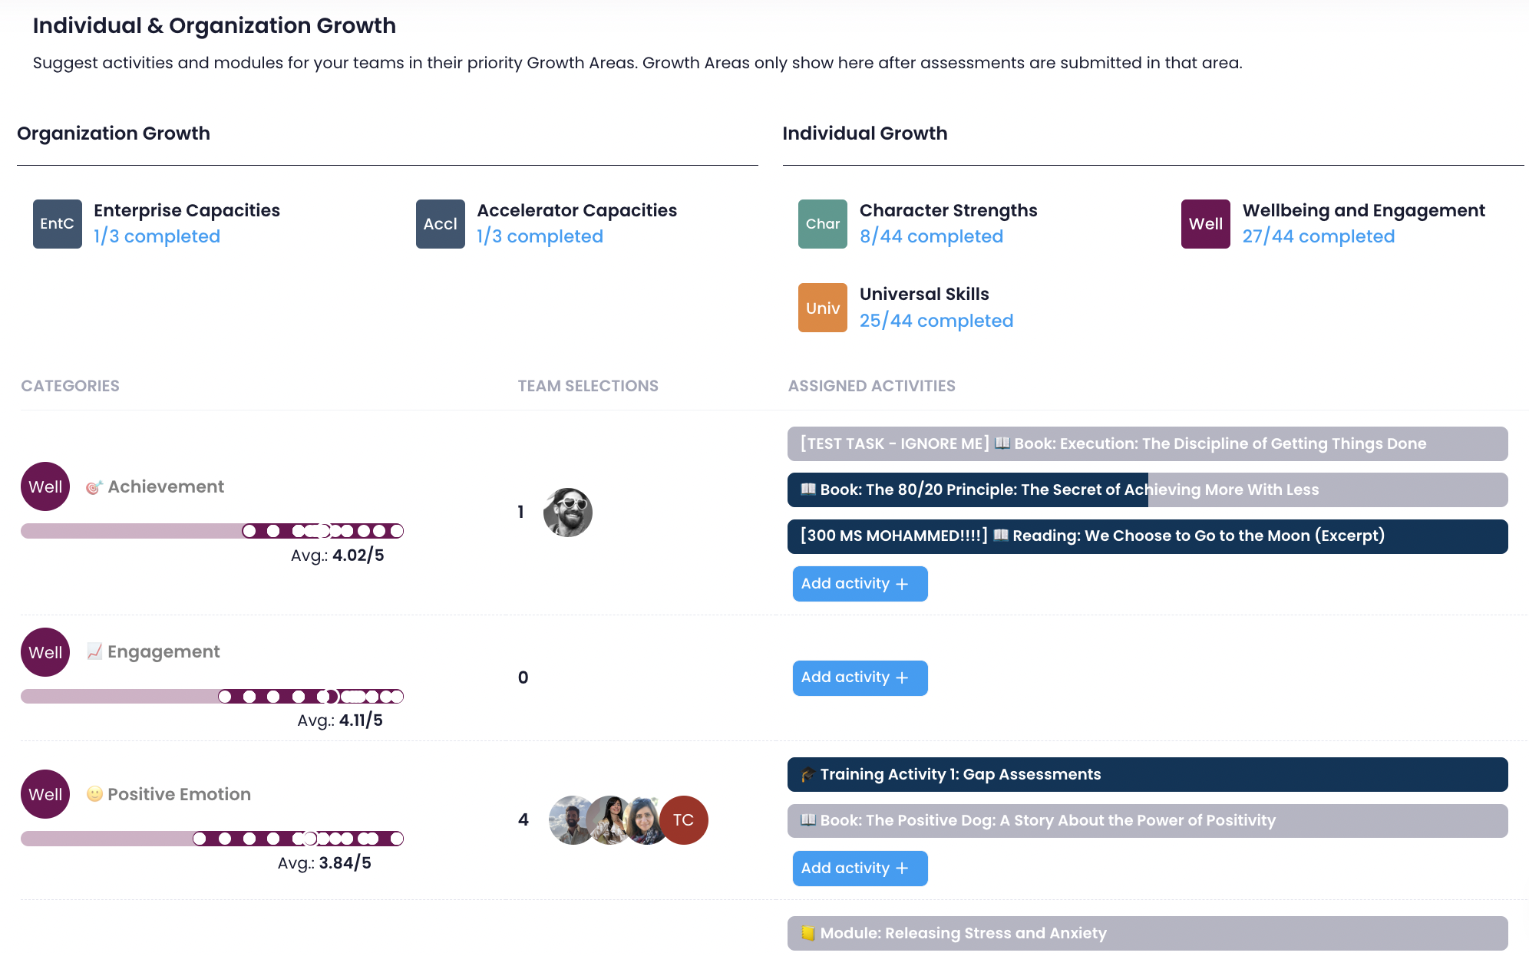Click the Well badge beside Positive Emotion
Image resolution: width=1529 pixels, height=956 pixels.
(45, 794)
